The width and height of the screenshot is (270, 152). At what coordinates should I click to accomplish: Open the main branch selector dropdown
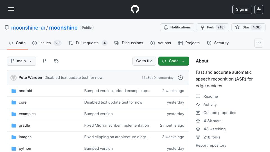(x=22, y=61)
